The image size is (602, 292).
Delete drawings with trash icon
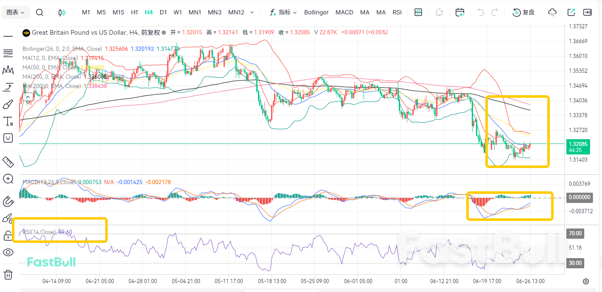tap(8, 275)
